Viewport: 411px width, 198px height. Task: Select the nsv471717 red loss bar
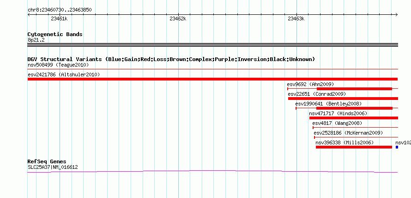(x=354, y=118)
